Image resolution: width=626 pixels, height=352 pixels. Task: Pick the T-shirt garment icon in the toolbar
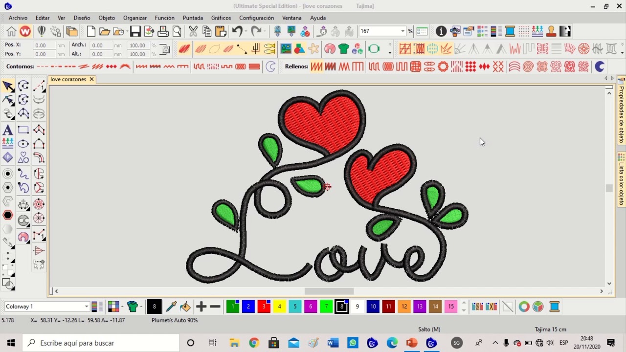pyautogui.click(x=343, y=49)
